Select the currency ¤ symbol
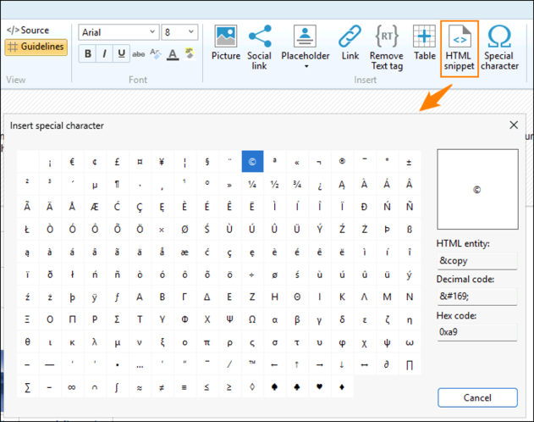This screenshot has width=534, height=422. click(140, 162)
